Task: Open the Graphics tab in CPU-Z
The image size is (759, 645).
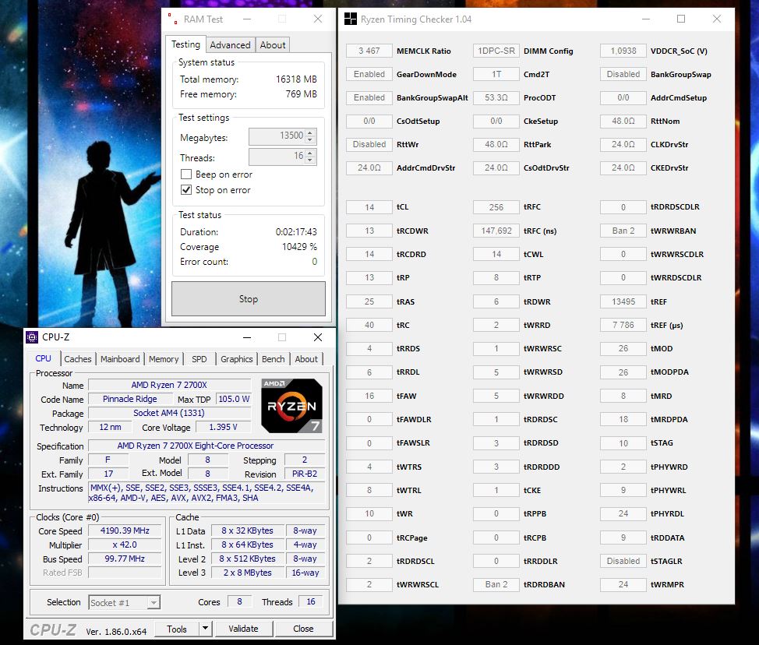Action: click(237, 359)
